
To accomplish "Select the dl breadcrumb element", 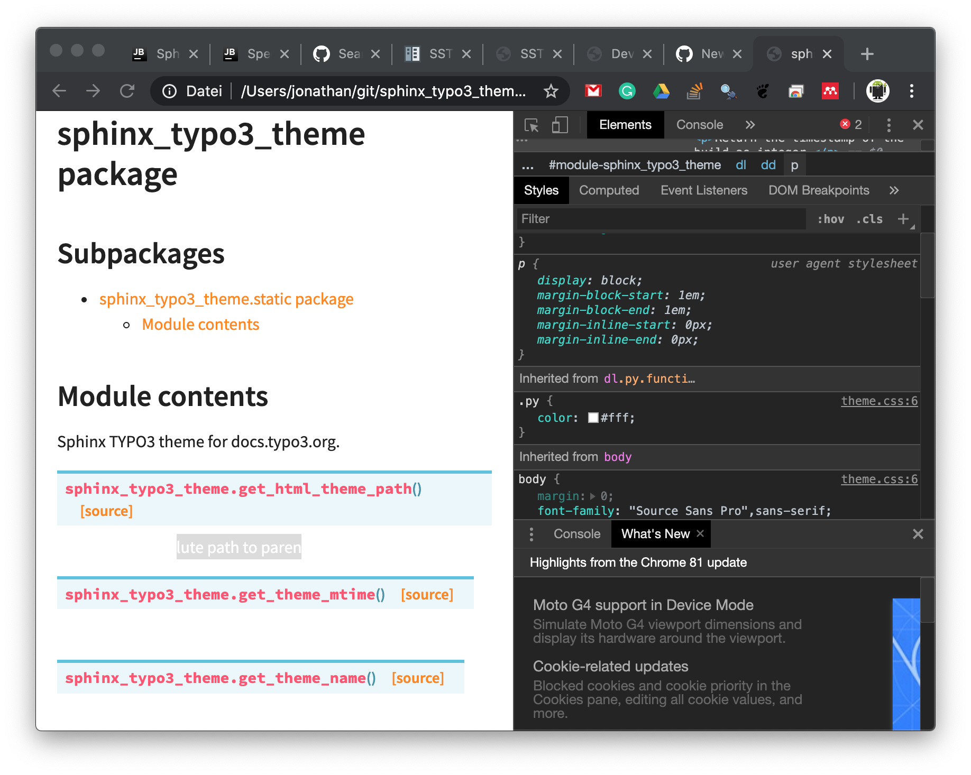I will [x=741, y=165].
